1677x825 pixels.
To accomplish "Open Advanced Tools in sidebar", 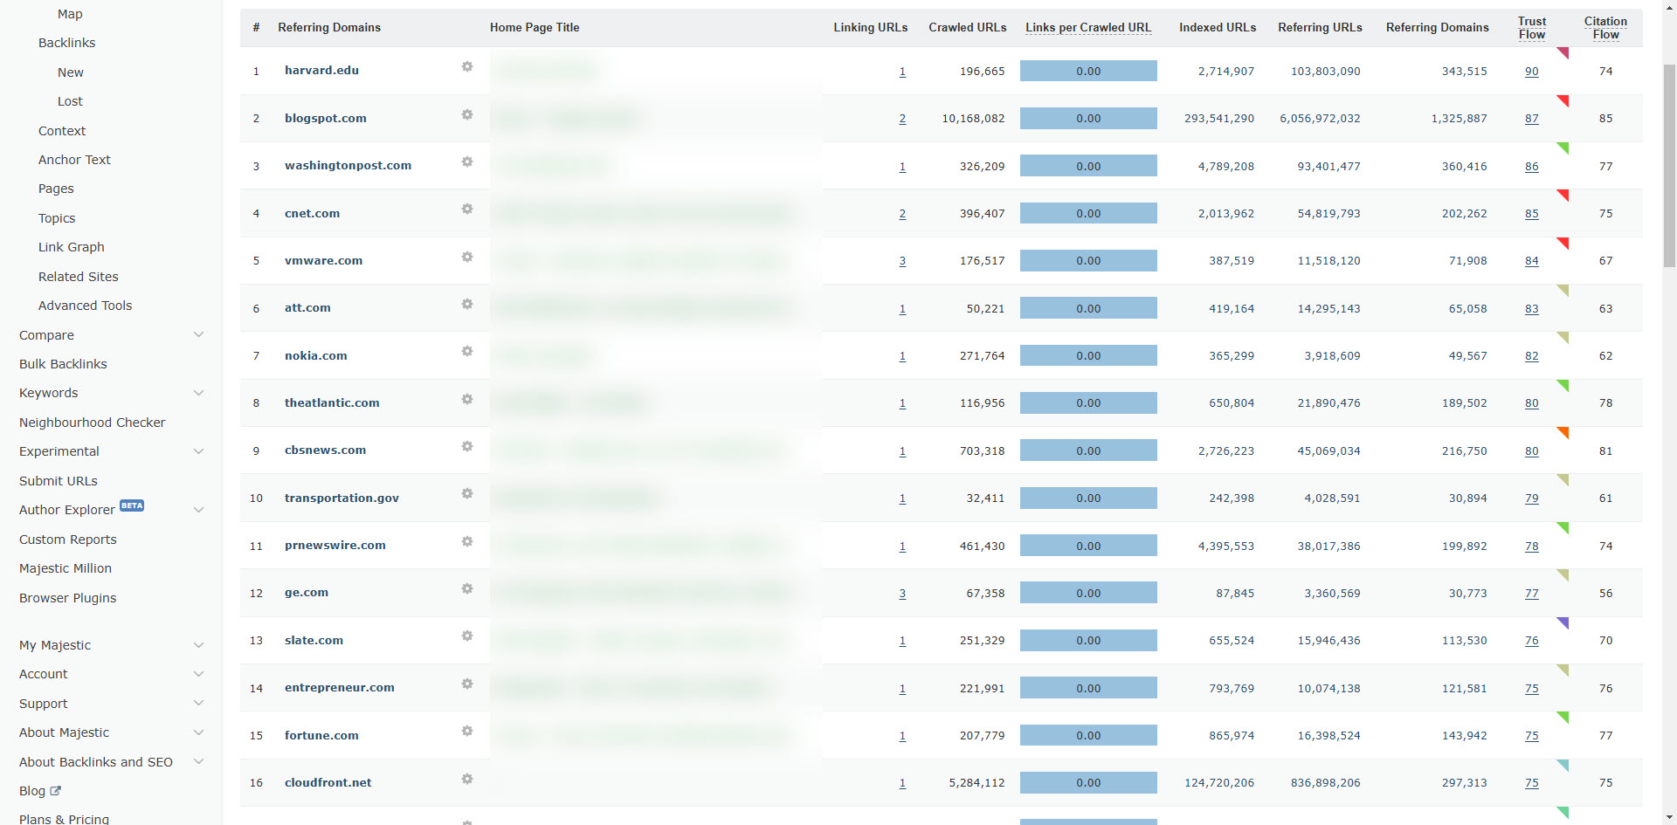I will (x=85, y=306).
